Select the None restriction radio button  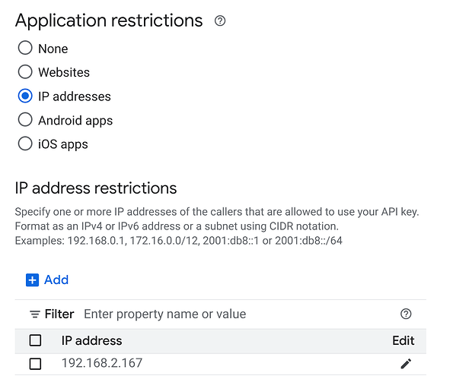click(x=25, y=48)
